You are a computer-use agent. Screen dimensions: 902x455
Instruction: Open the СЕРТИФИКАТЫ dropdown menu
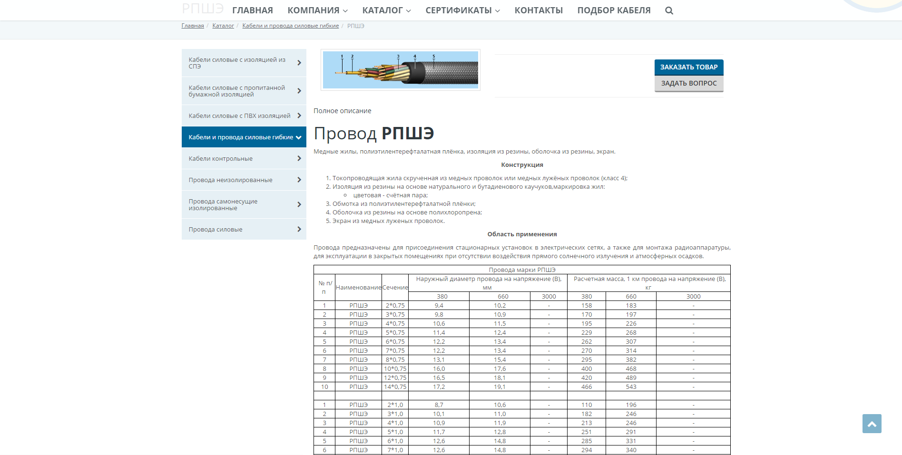(463, 10)
